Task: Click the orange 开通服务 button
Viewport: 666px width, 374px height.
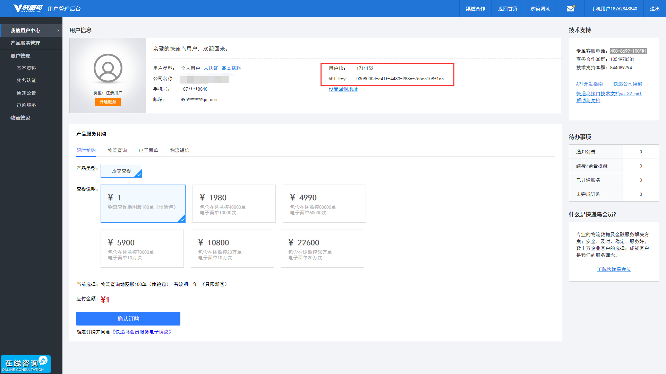Action: 108,102
